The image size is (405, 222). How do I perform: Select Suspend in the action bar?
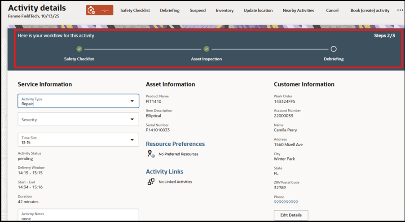point(198,10)
